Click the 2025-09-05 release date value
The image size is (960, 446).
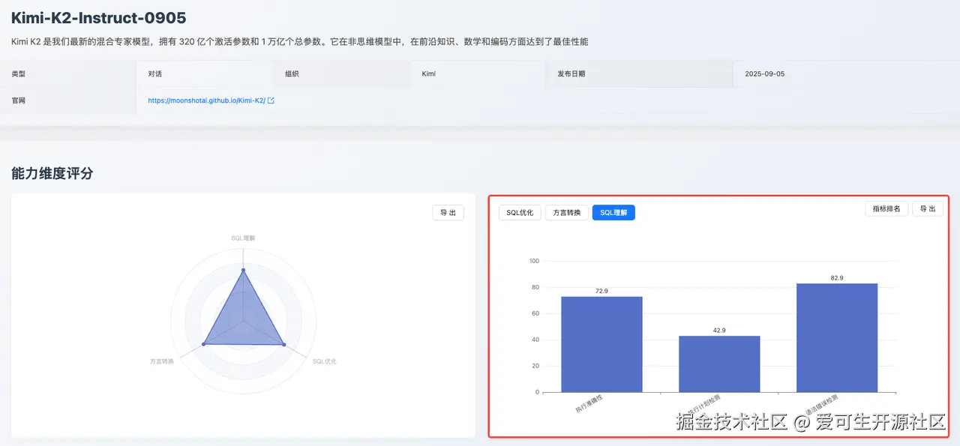pyautogui.click(x=765, y=74)
